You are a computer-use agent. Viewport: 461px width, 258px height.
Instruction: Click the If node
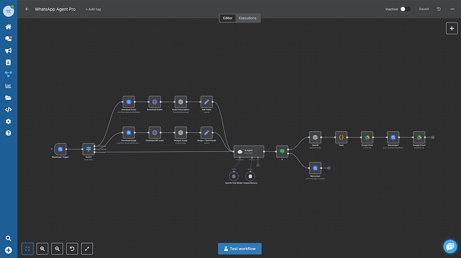tap(282, 151)
